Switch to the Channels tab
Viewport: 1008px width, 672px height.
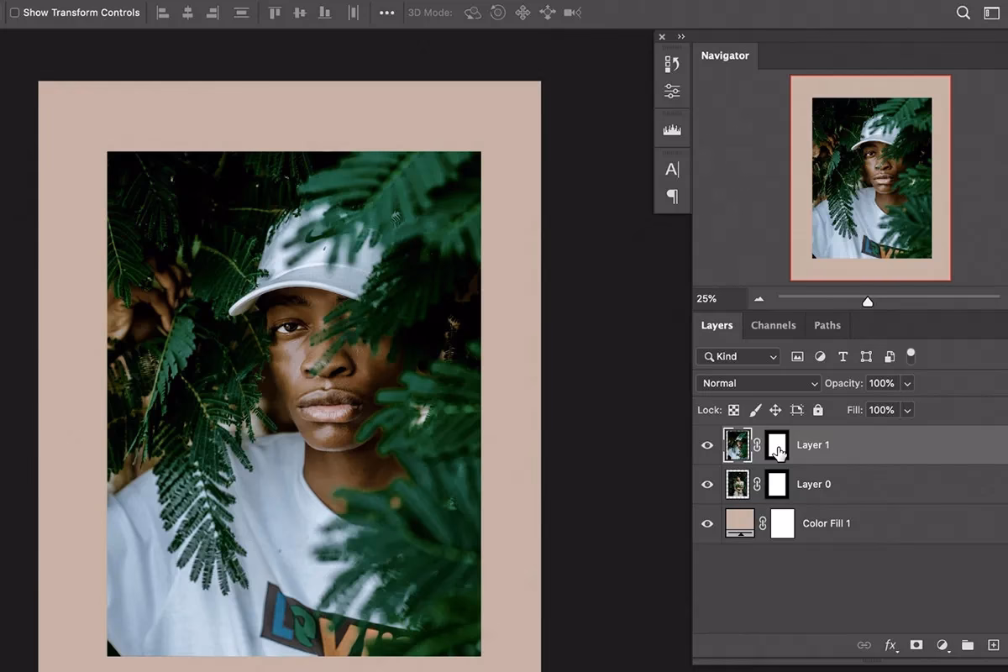coord(773,325)
